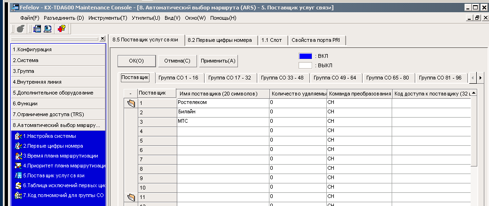Click the second toolbar icon with blue window
The width and height of the screenshot is (489, 206).
(x=37, y=29)
